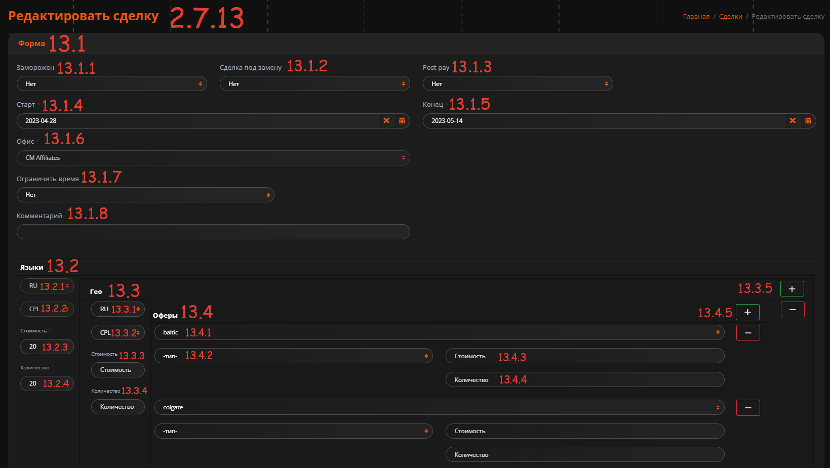
Task: Click the Стоимость field in Гео section
Action: 118,370
